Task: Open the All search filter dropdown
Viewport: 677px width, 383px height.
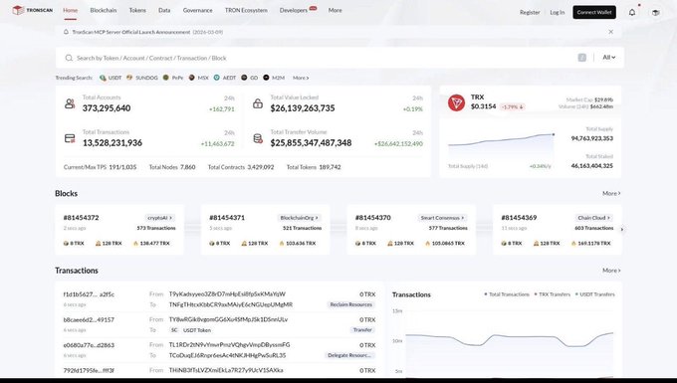Action: point(608,58)
